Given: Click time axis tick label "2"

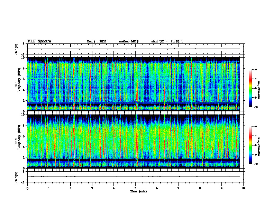Looking at the screenshot, I should tap(71, 188).
